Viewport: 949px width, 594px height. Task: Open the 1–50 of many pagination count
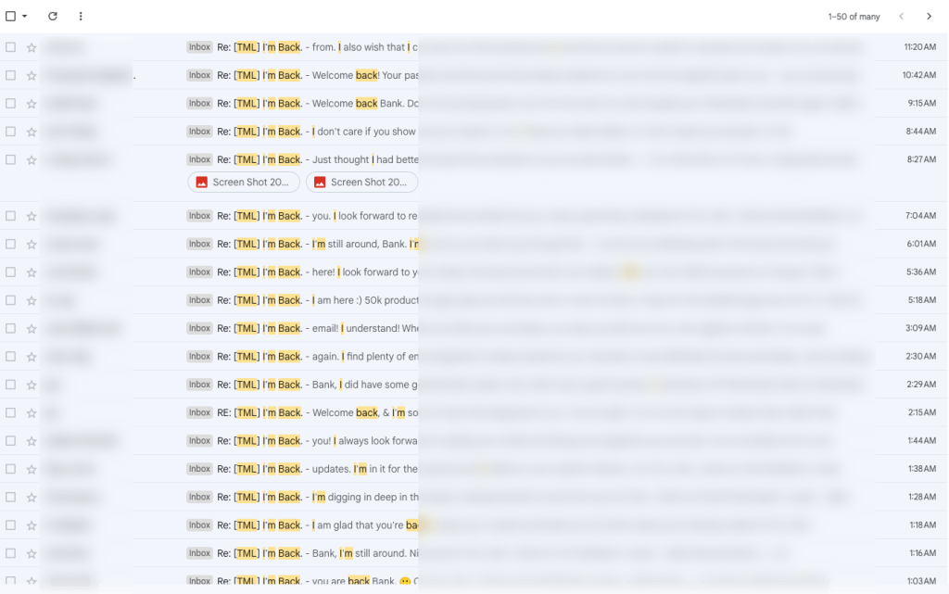point(854,17)
